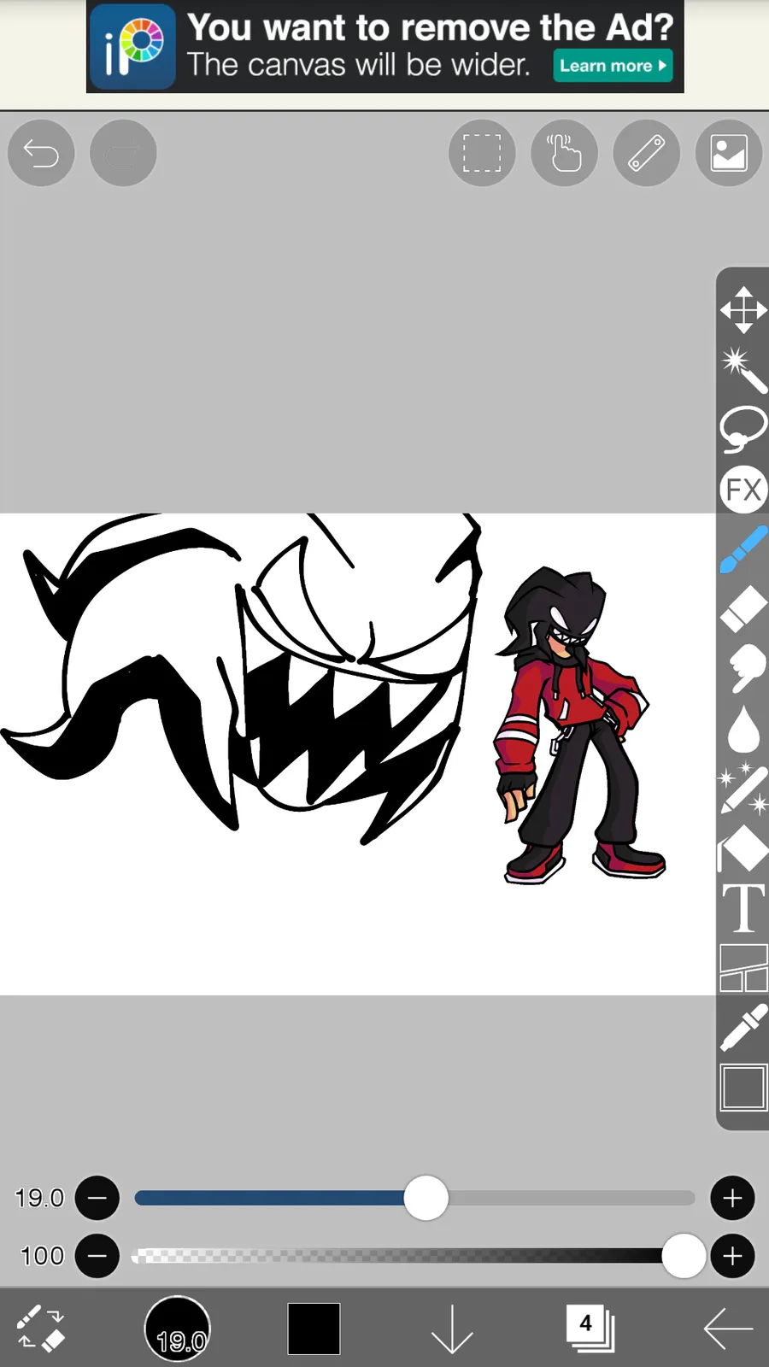Select the Frame Divider tool
The width and height of the screenshot is (769, 1367).
(x=743, y=967)
